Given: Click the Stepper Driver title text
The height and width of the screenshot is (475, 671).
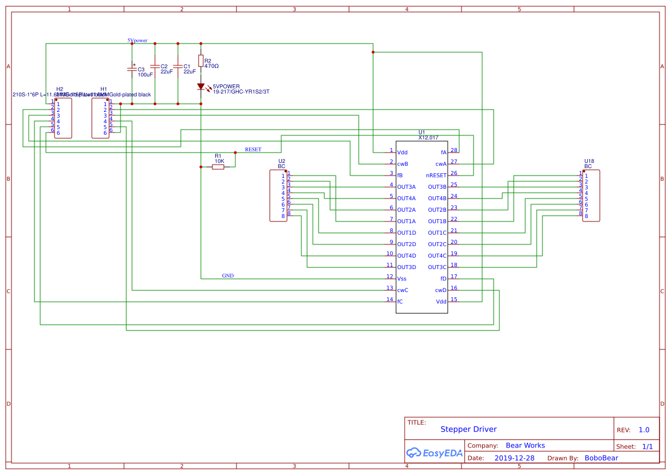Looking at the screenshot, I should 468,429.
